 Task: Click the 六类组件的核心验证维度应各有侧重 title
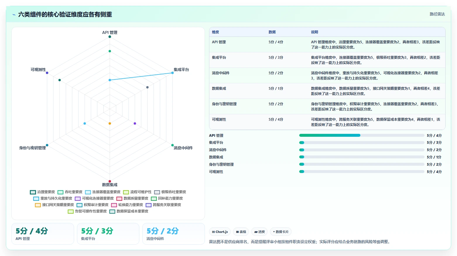[x=65, y=14]
